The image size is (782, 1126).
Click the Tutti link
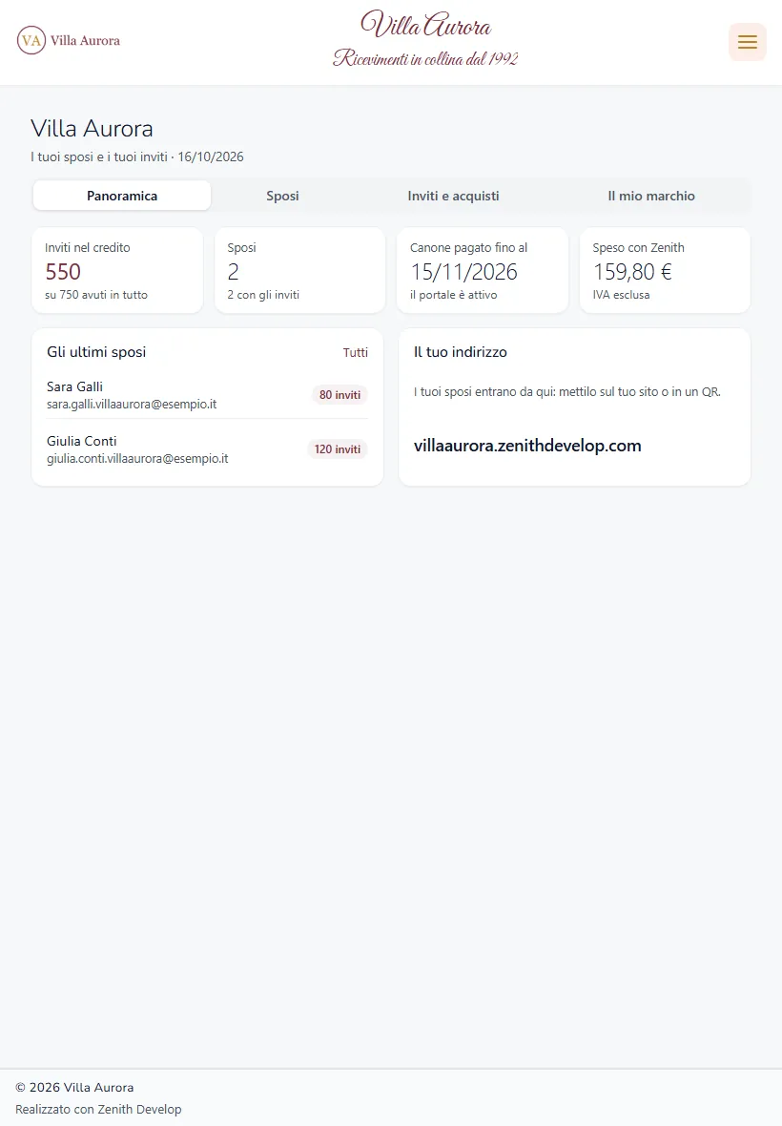[x=355, y=353]
